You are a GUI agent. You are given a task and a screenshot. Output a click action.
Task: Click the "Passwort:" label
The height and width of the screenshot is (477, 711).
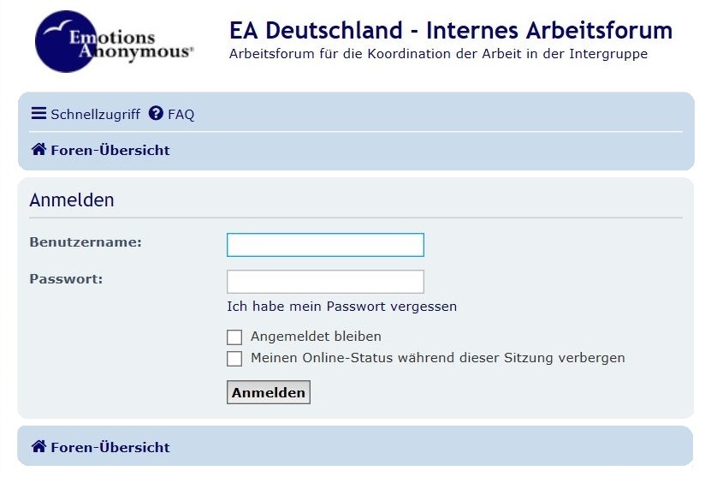pos(66,279)
